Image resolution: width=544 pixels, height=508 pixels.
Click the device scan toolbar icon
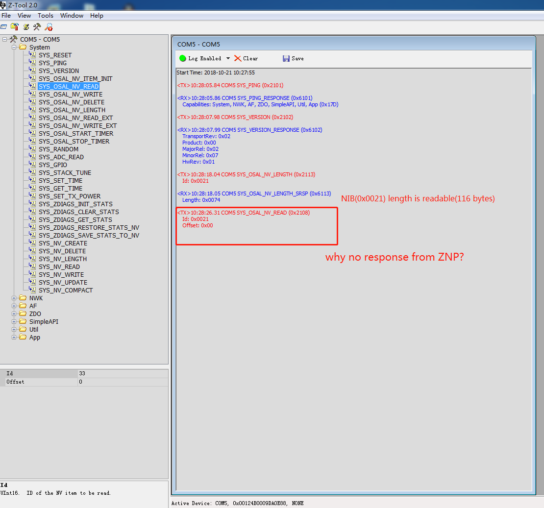point(14,27)
